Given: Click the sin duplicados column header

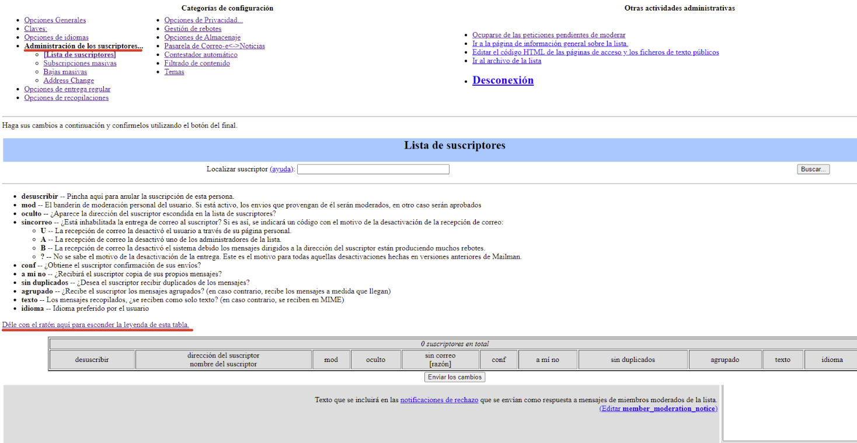Looking at the screenshot, I should pyautogui.click(x=633, y=360).
